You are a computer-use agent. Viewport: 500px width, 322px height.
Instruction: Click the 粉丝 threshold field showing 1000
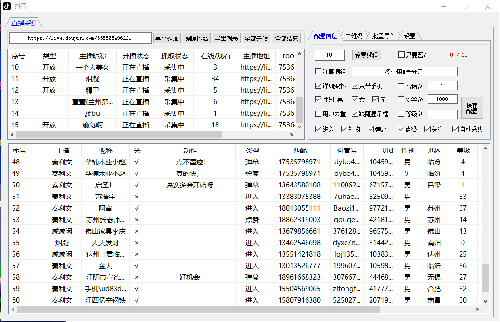442,99
